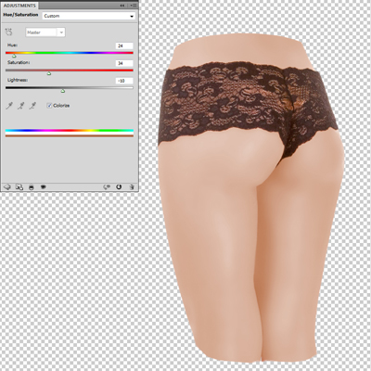Click the Hue slider handle
The height and width of the screenshot is (371, 371).
pos(14,56)
